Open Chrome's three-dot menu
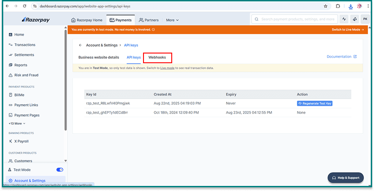This screenshot has height=191, width=374. click(368, 6)
